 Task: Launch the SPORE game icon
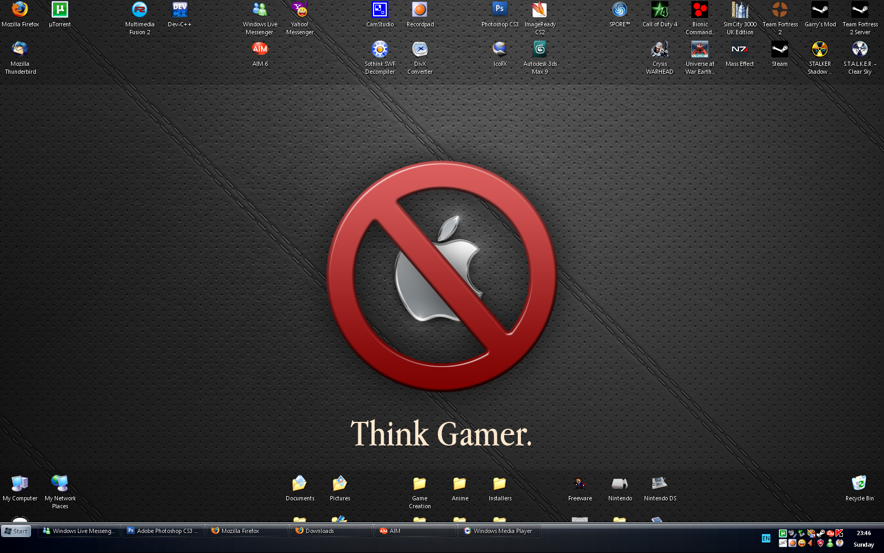click(620, 14)
